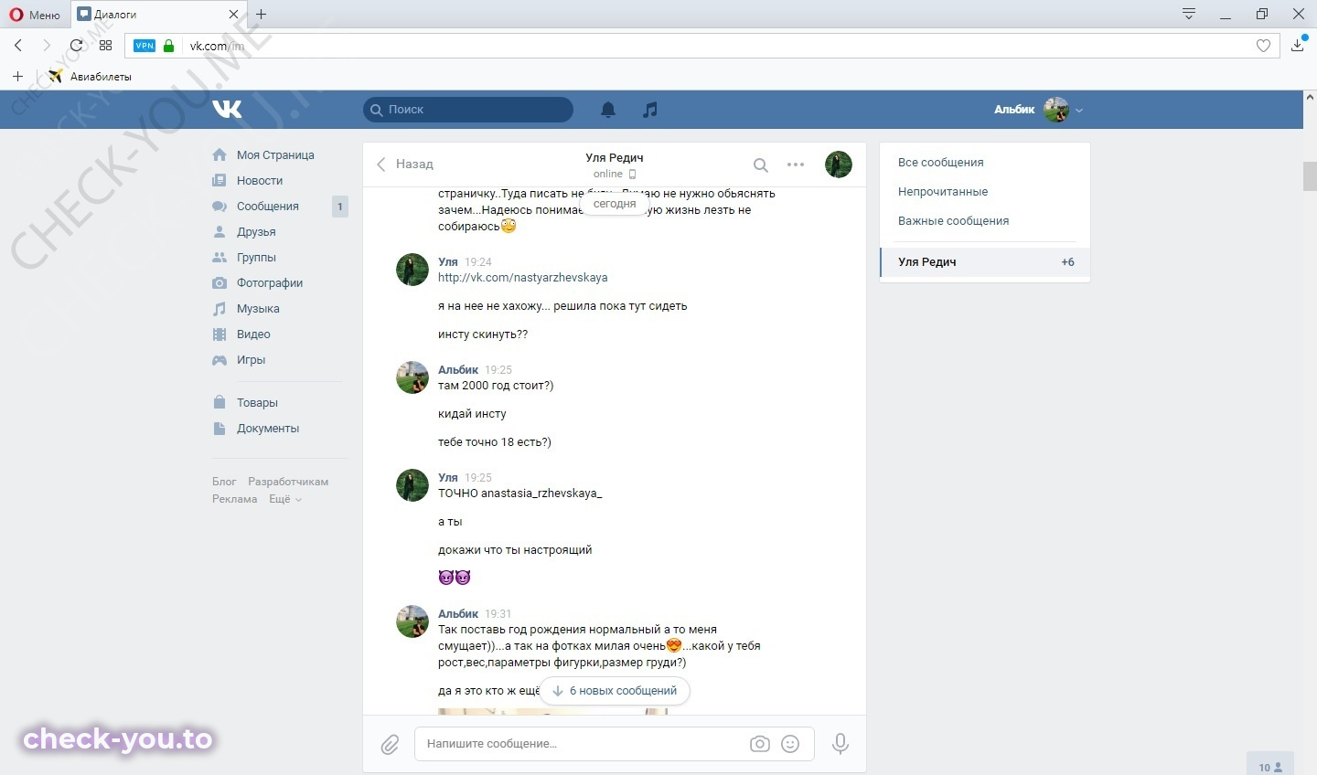
Task: Open Видео in the sidebar
Action: 253,334
